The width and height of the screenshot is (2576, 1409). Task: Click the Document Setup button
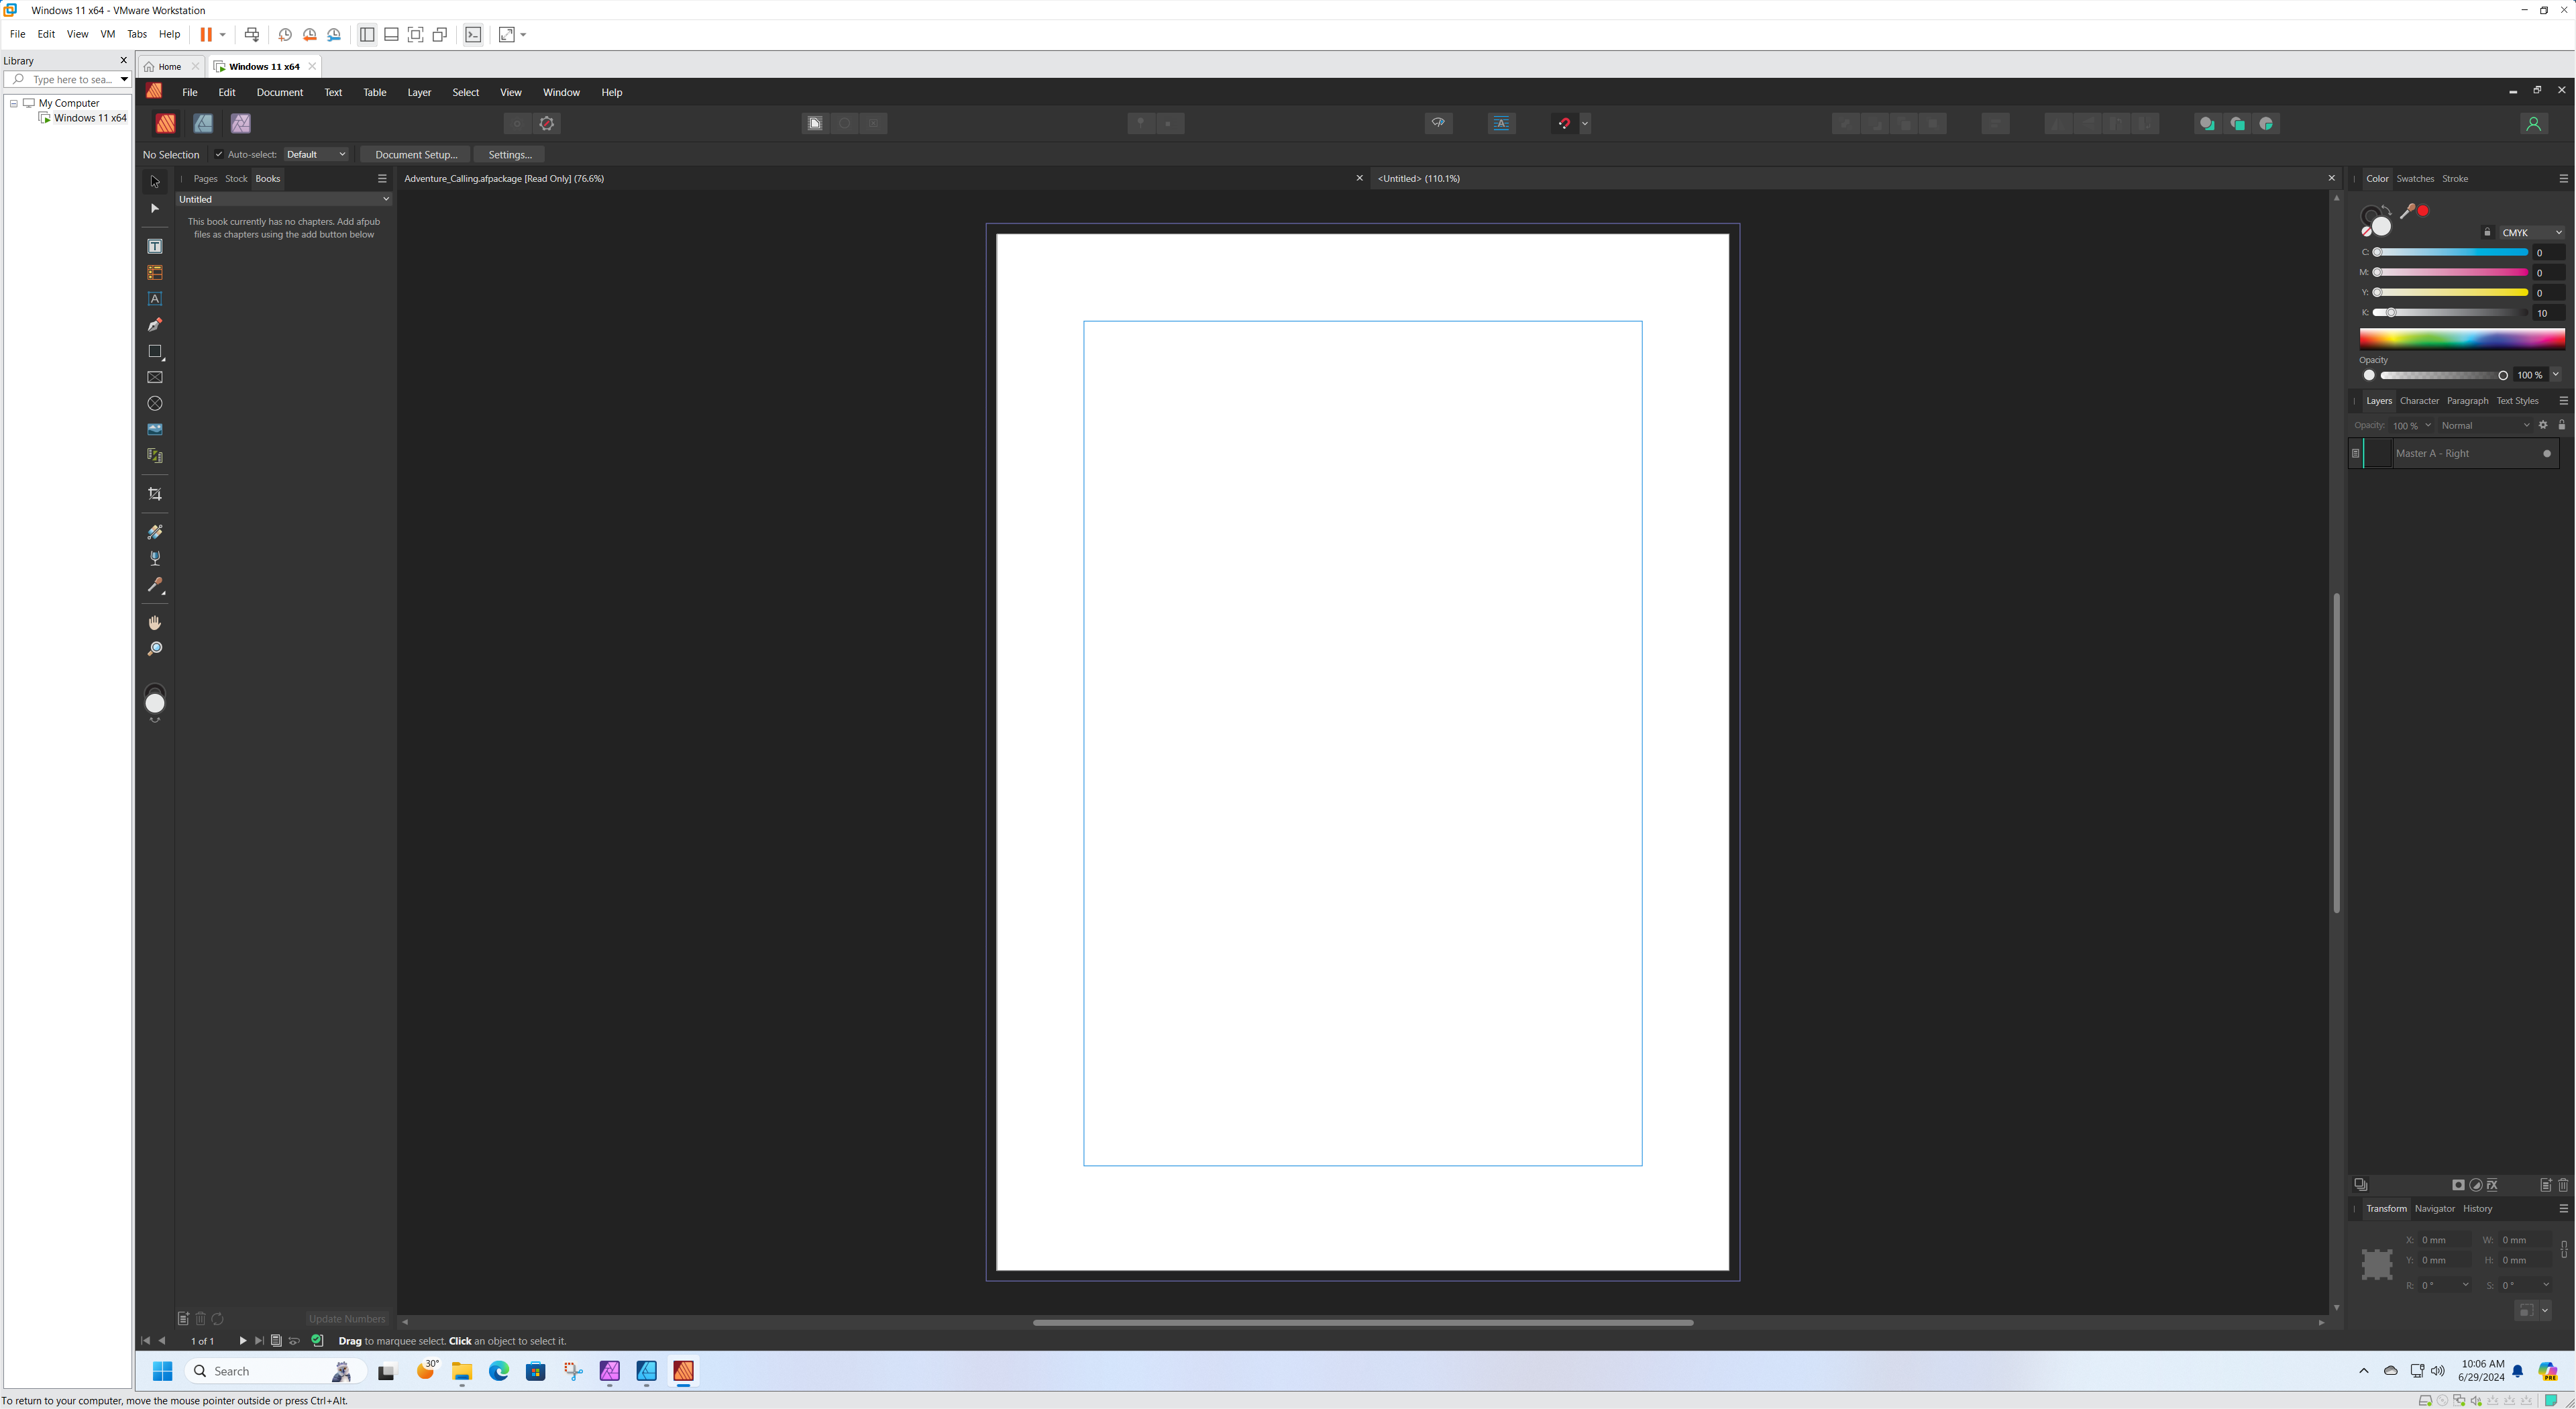(x=417, y=154)
